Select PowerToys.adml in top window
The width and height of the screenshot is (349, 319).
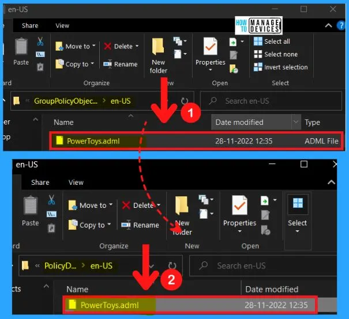[196, 141]
